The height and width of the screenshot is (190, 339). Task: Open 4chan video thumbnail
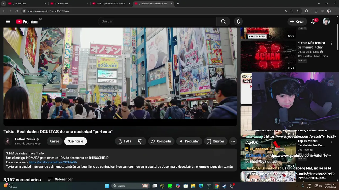(268, 56)
